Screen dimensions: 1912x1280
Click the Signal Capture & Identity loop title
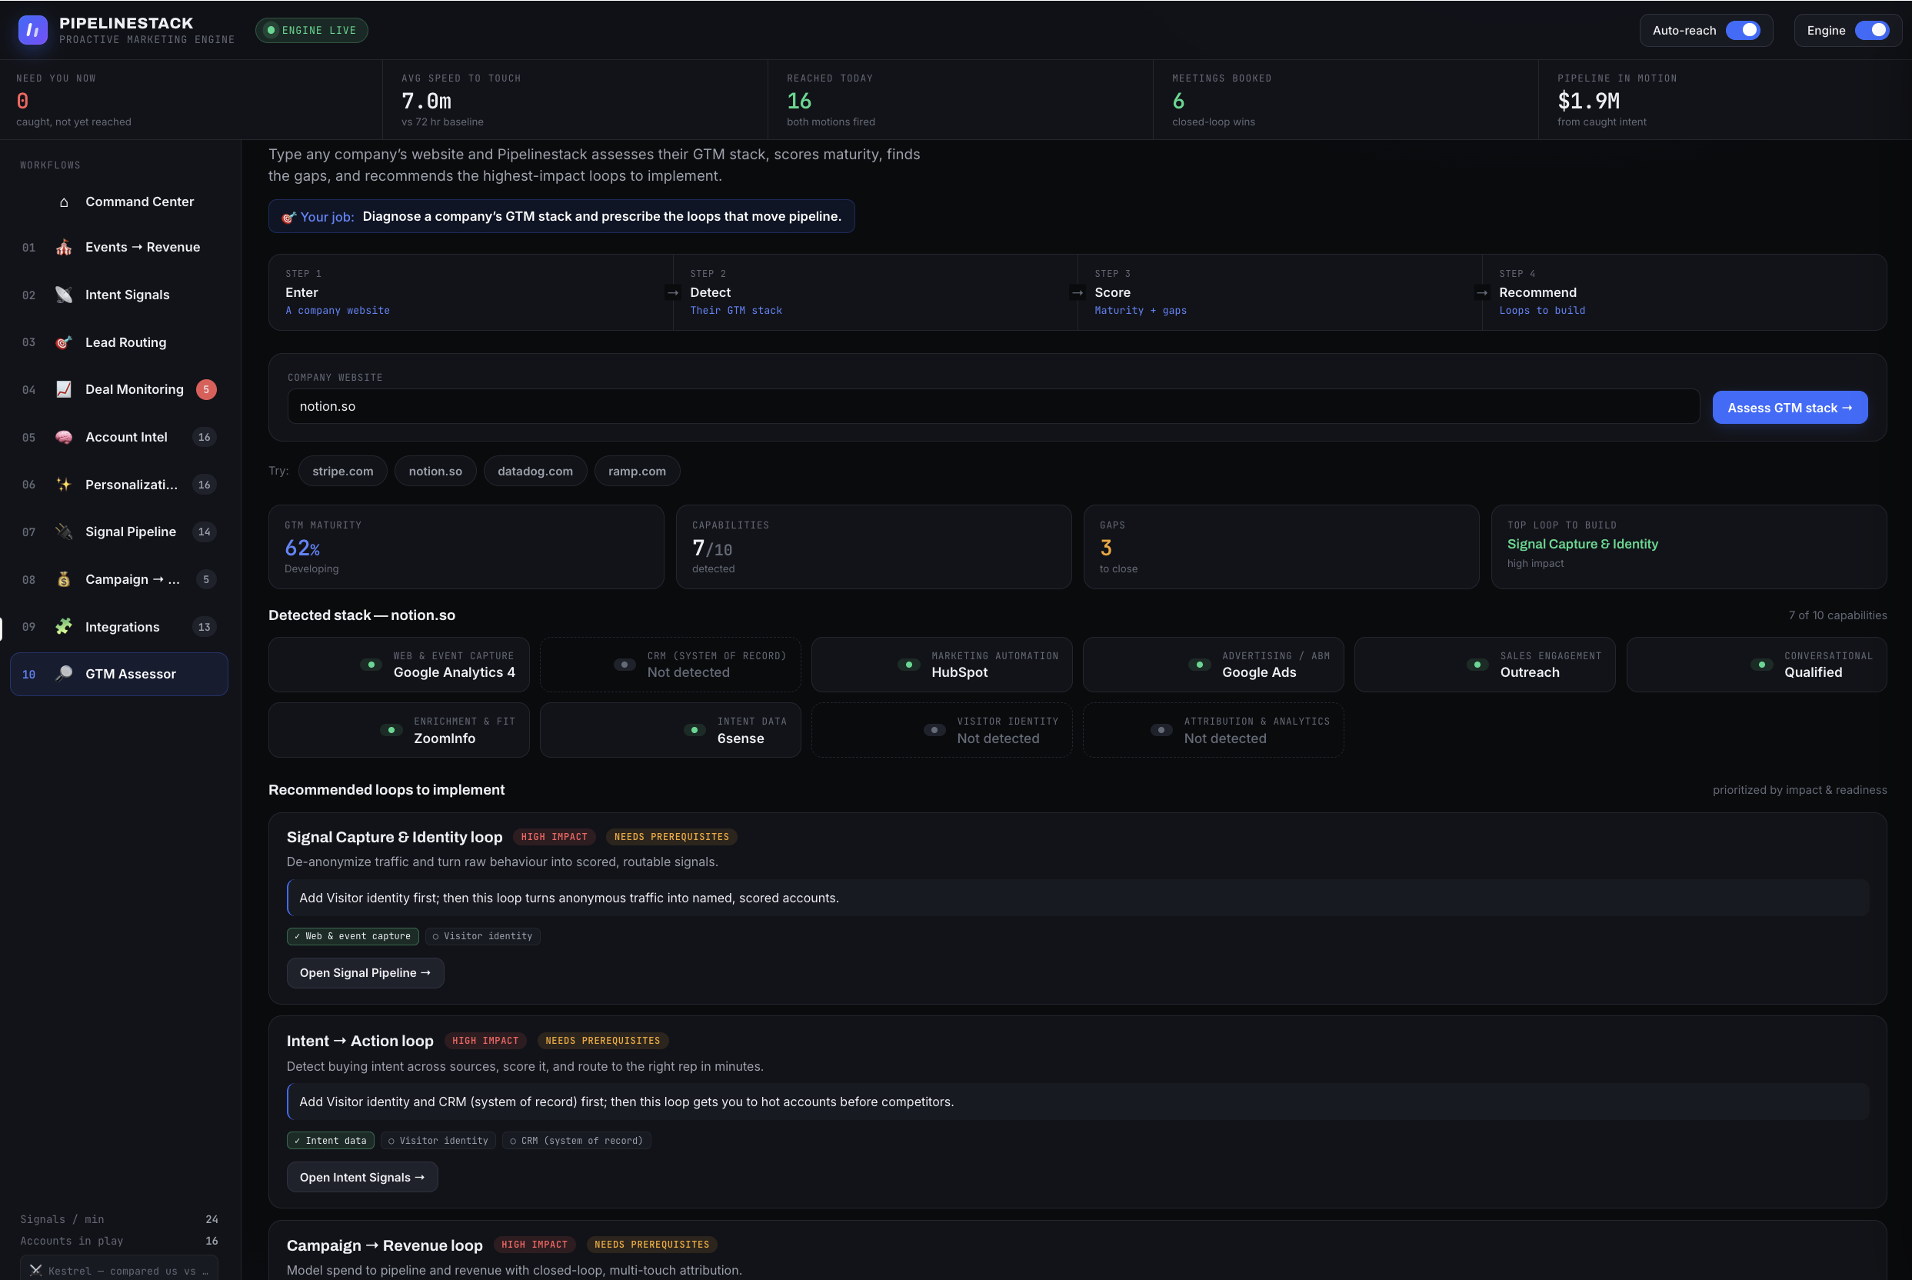click(x=394, y=838)
